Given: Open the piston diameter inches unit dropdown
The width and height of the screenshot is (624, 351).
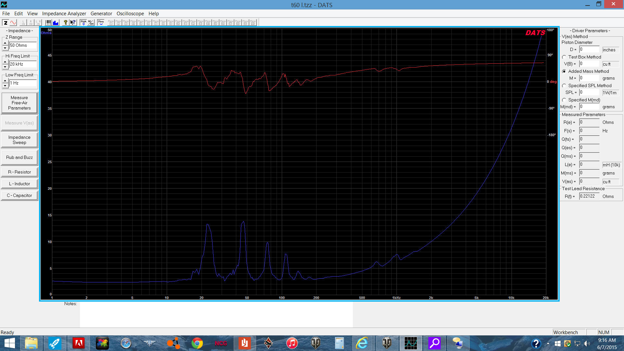Looking at the screenshot, I should coord(611,50).
